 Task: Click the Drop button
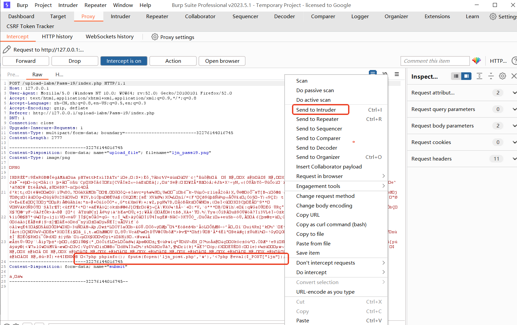click(75, 61)
